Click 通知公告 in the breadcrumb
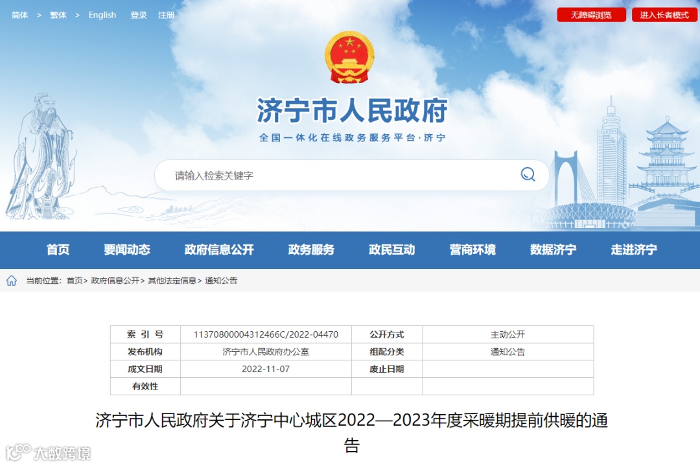Screen dimensions: 700x466 [x=221, y=281]
